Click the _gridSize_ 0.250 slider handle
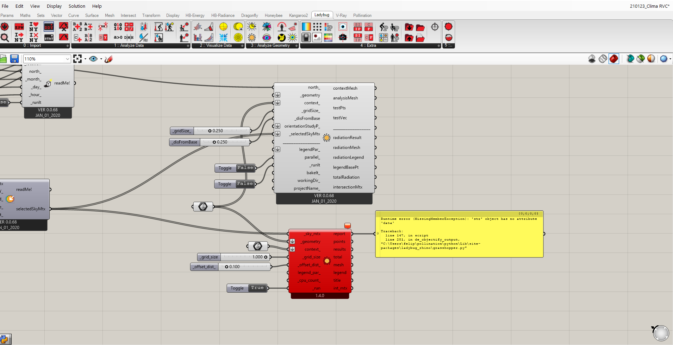The width and height of the screenshot is (673, 345). pos(210,131)
